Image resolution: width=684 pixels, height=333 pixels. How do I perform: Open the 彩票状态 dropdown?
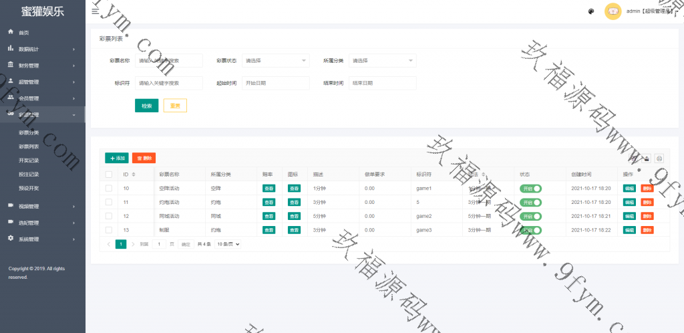click(275, 61)
